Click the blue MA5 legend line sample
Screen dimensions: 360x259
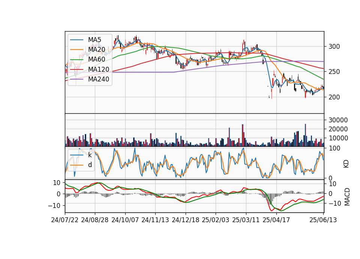click(76, 40)
